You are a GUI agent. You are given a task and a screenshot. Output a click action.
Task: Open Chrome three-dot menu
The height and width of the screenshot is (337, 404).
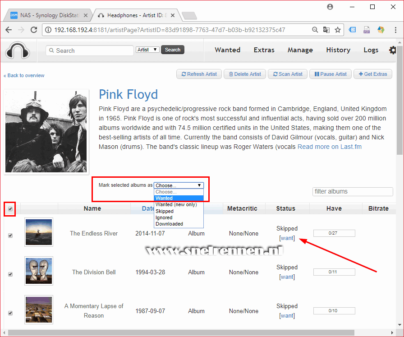point(395,30)
